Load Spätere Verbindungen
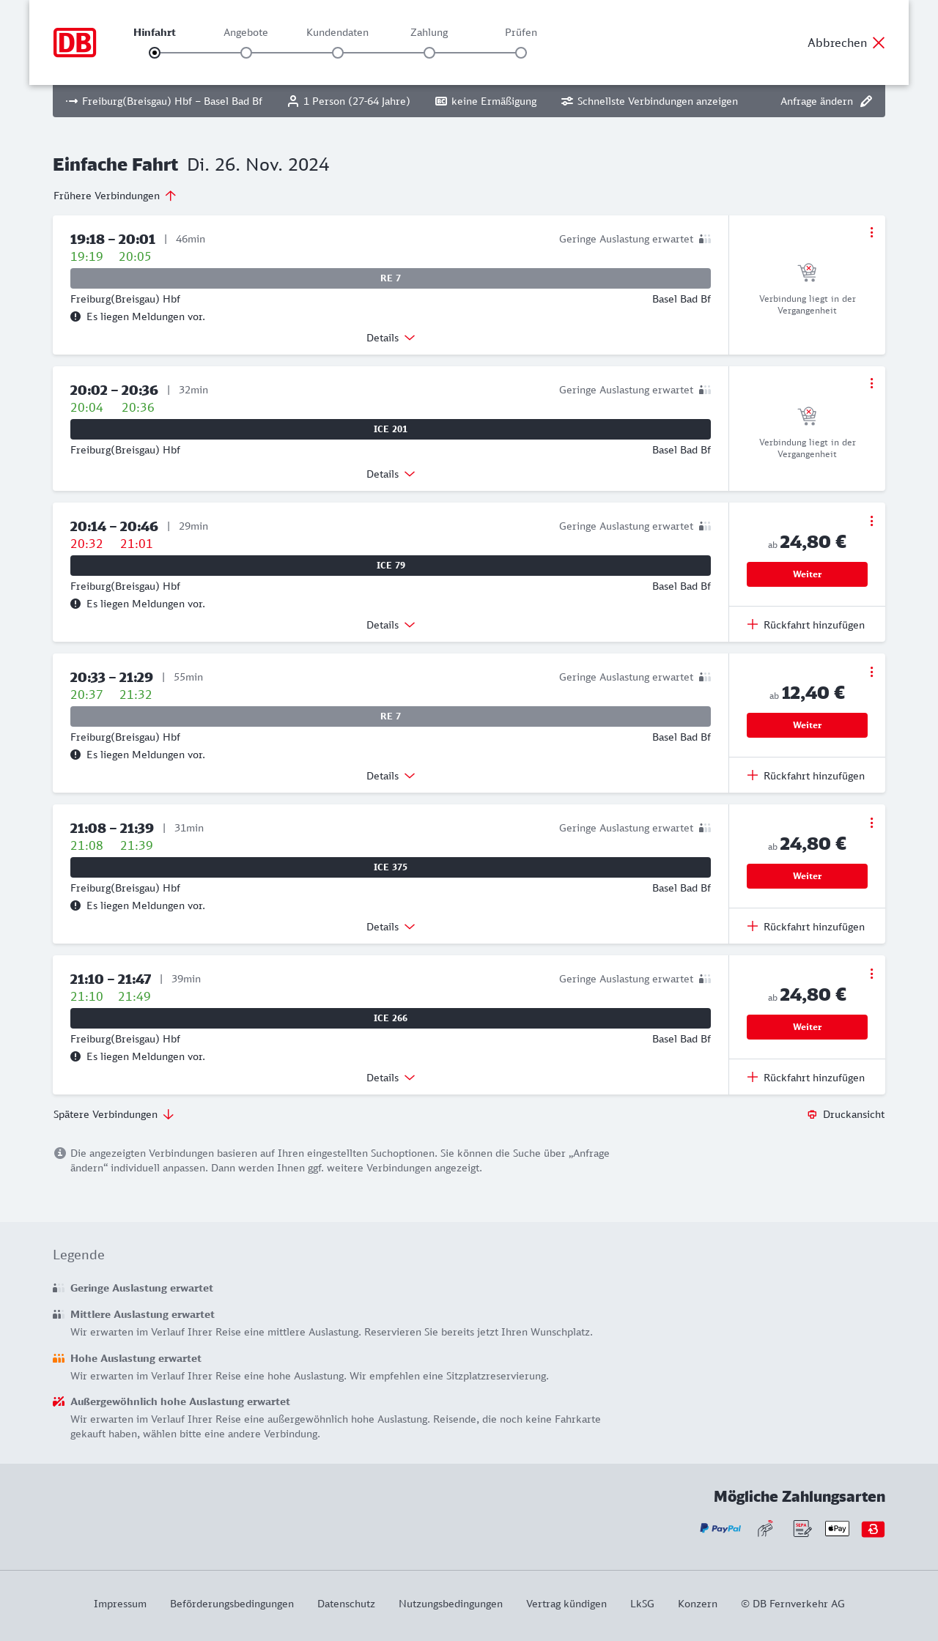The width and height of the screenshot is (938, 1641). 114,1114
